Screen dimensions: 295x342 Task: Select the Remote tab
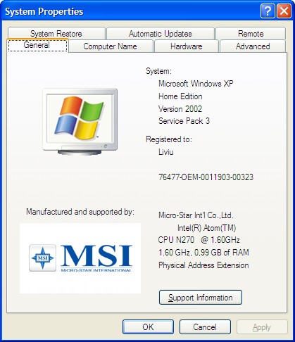[x=251, y=33]
